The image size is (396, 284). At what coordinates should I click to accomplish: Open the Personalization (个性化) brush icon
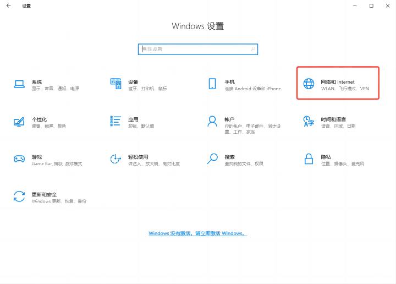pyautogui.click(x=19, y=122)
